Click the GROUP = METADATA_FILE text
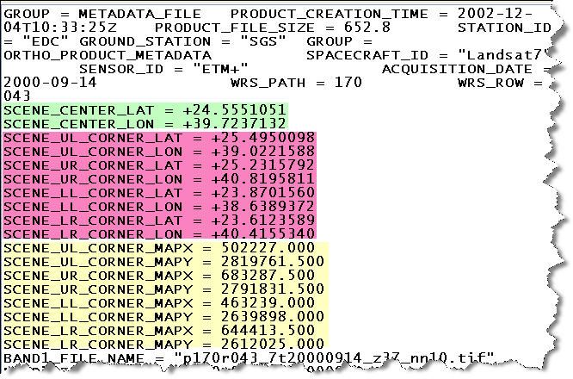The height and width of the screenshot is (379, 573). [102, 14]
